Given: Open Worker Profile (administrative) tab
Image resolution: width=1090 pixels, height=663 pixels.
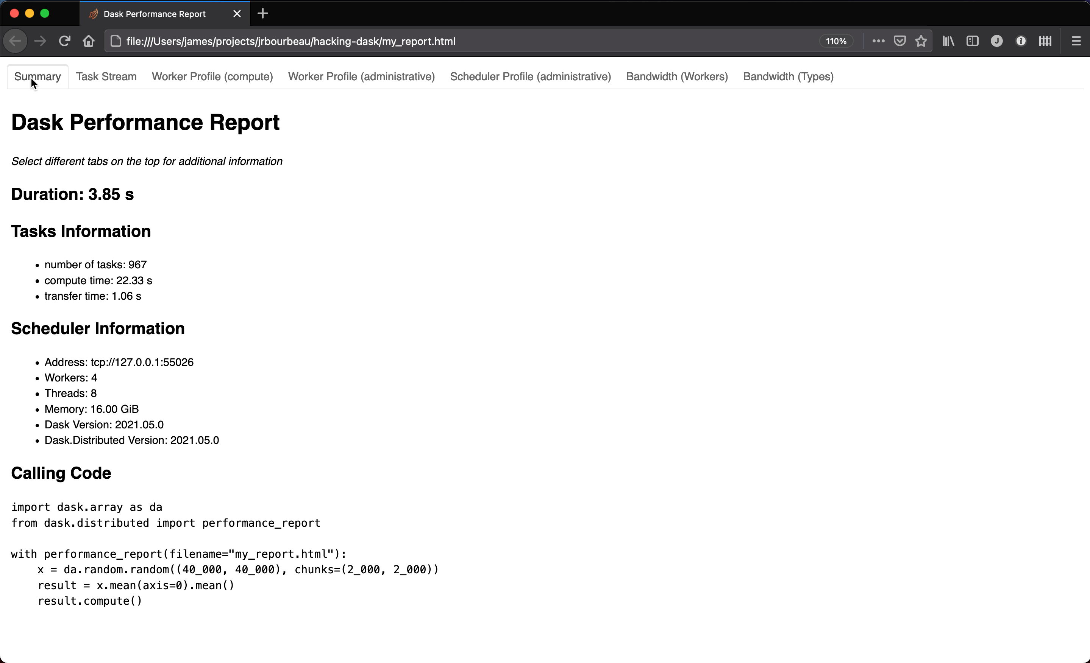Looking at the screenshot, I should (361, 76).
